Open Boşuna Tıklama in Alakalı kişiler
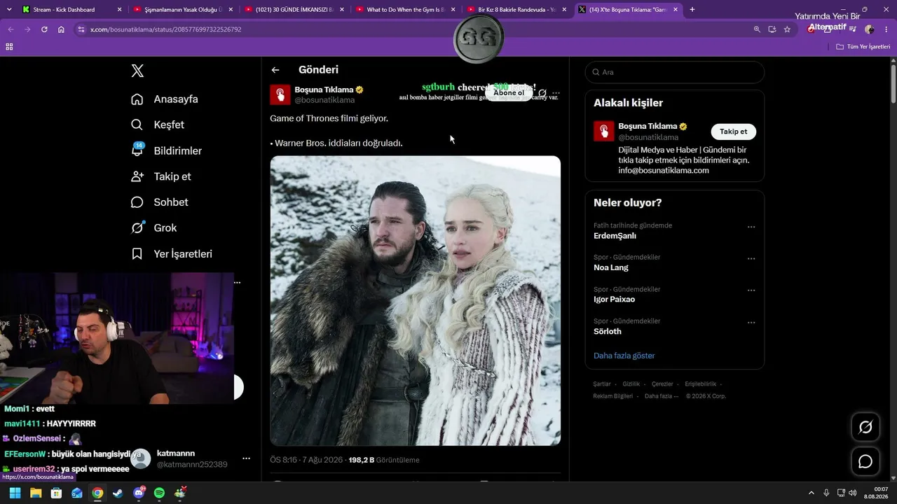Viewport: 897px width, 504px height. click(648, 127)
